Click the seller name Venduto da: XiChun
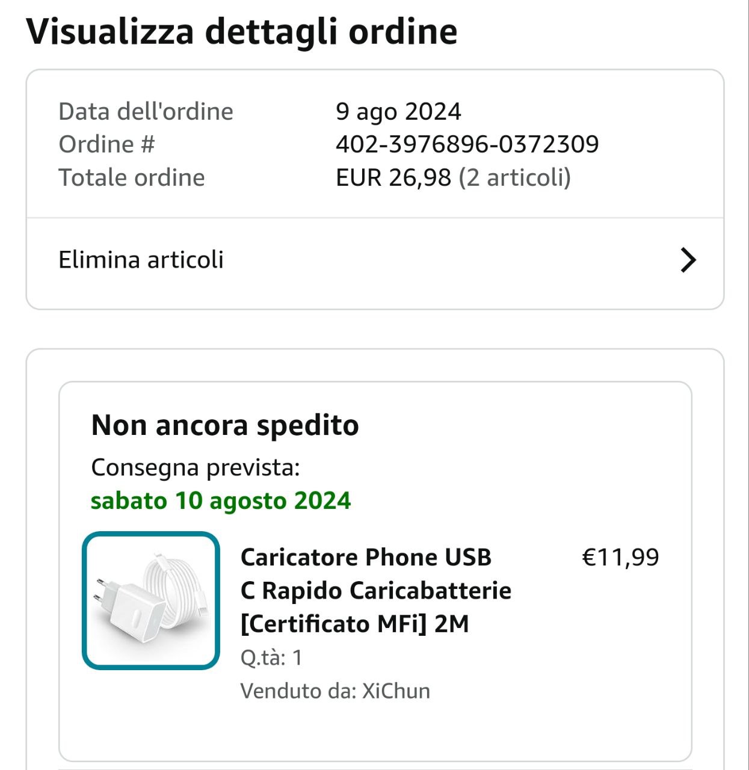This screenshot has width=749, height=770. [335, 691]
